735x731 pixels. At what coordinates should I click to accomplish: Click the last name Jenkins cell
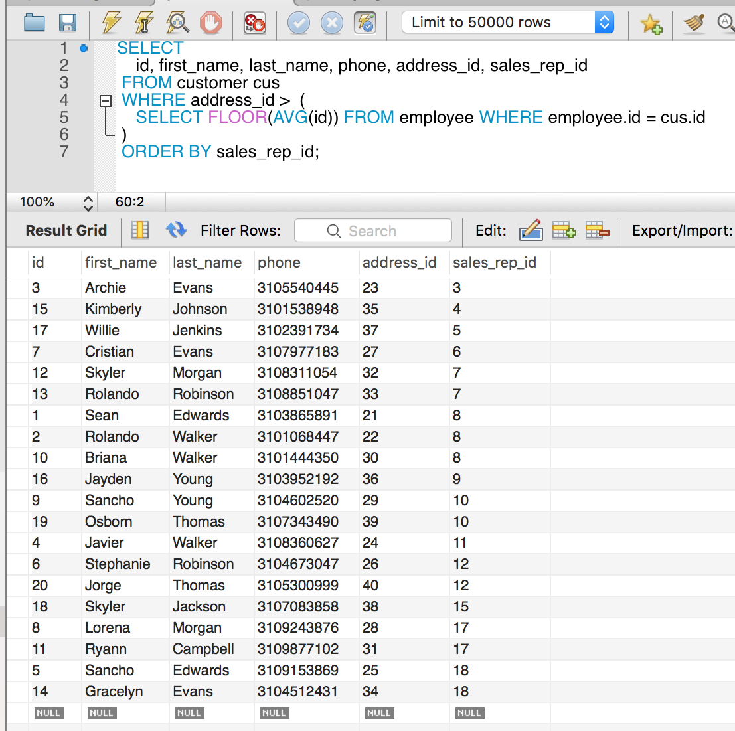coord(211,331)
